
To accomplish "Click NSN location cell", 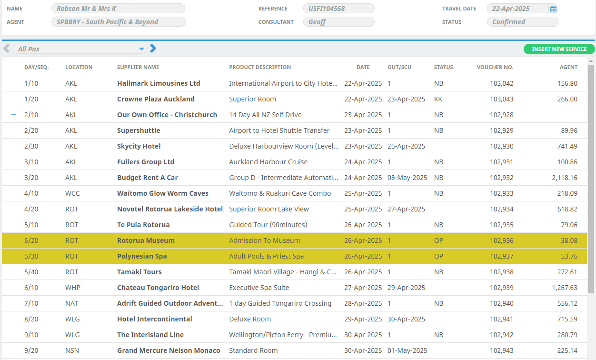I will pyautogui.click(x=72, y=350).
